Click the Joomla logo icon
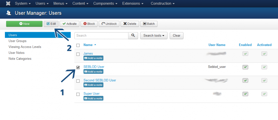Image resolution: width=278 pixels, height=120 pixels. click(8, 4)
